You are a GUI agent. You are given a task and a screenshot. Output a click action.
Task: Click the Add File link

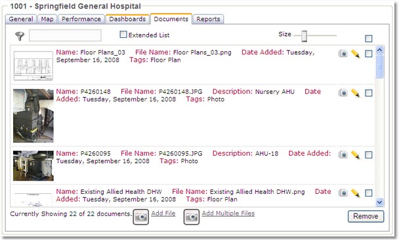coord(163,213)
